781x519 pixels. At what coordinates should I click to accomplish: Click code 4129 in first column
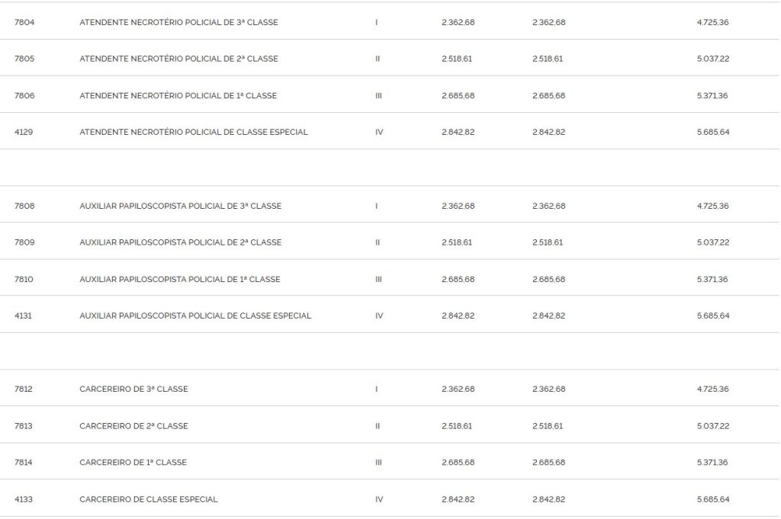[24, 132]
